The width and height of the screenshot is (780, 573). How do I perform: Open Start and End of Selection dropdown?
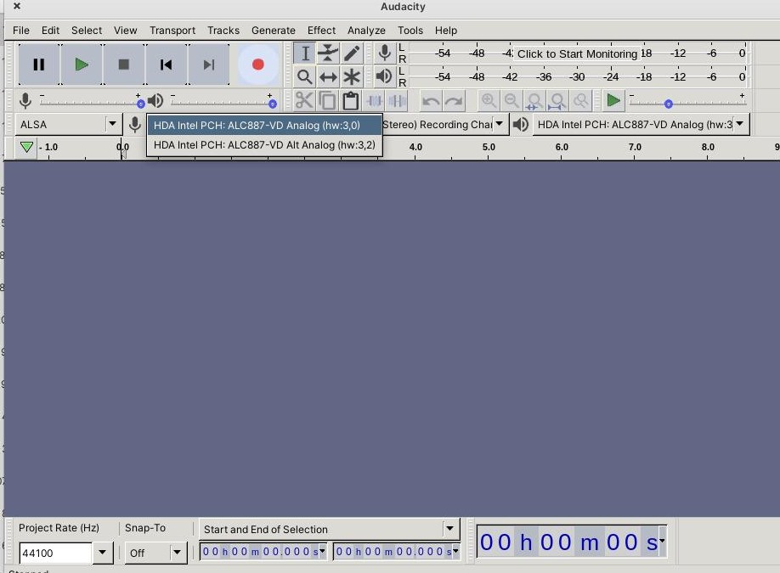[x=330, y=529]
